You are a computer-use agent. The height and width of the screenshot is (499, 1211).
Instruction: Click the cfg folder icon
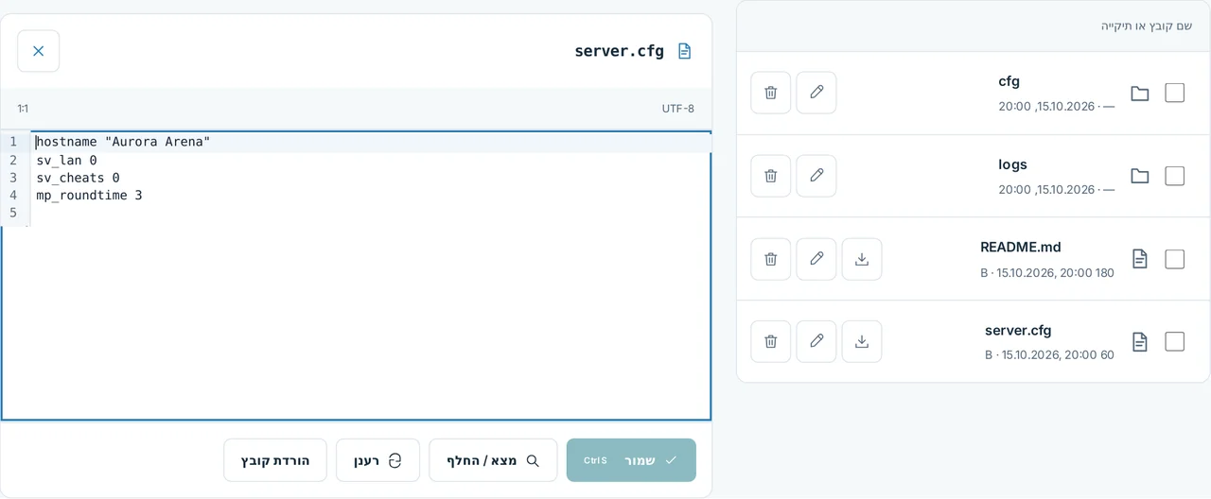pos(1140,94)
